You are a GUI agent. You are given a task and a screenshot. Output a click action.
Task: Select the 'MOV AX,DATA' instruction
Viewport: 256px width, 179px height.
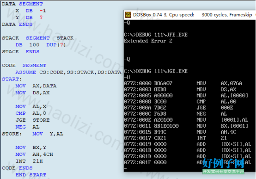36,86
